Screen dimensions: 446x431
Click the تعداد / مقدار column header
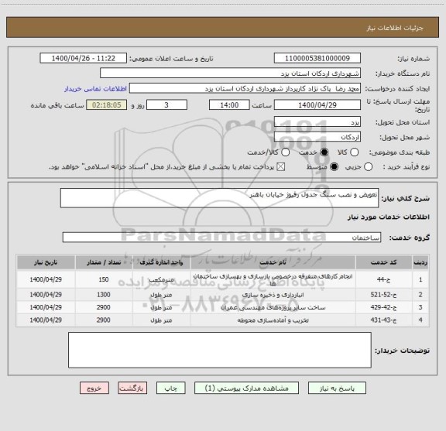104,262
